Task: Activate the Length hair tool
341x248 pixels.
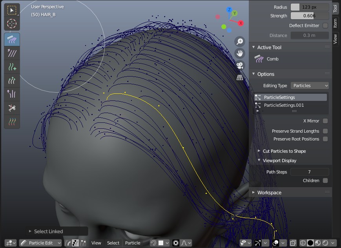Action: pos(12,80)
